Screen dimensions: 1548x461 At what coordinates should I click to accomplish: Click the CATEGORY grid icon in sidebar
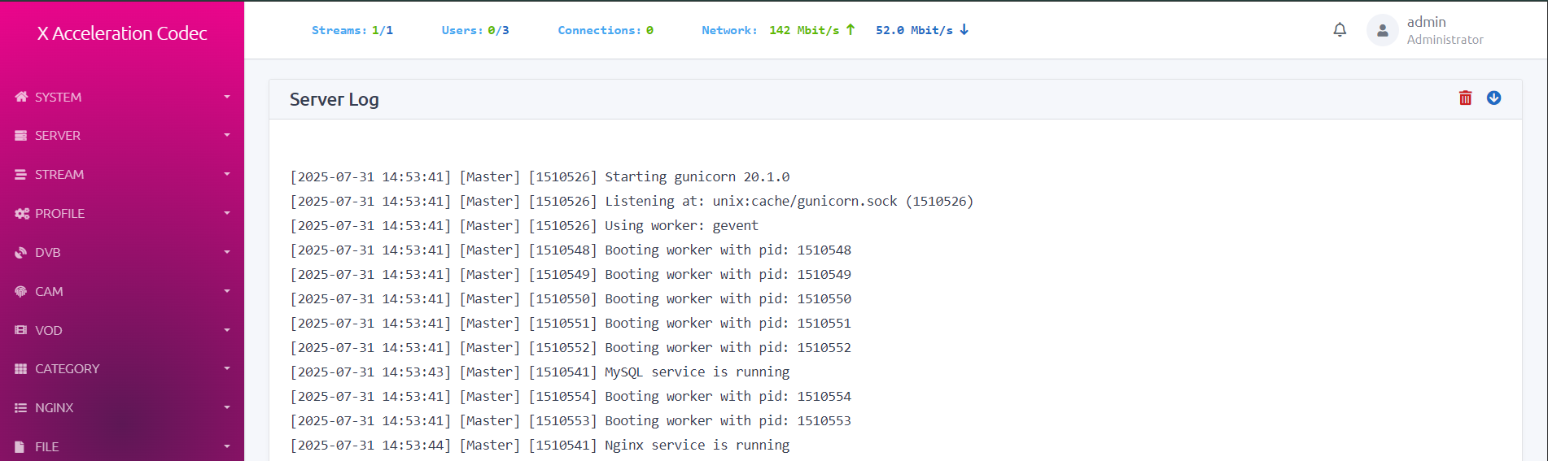21,369
